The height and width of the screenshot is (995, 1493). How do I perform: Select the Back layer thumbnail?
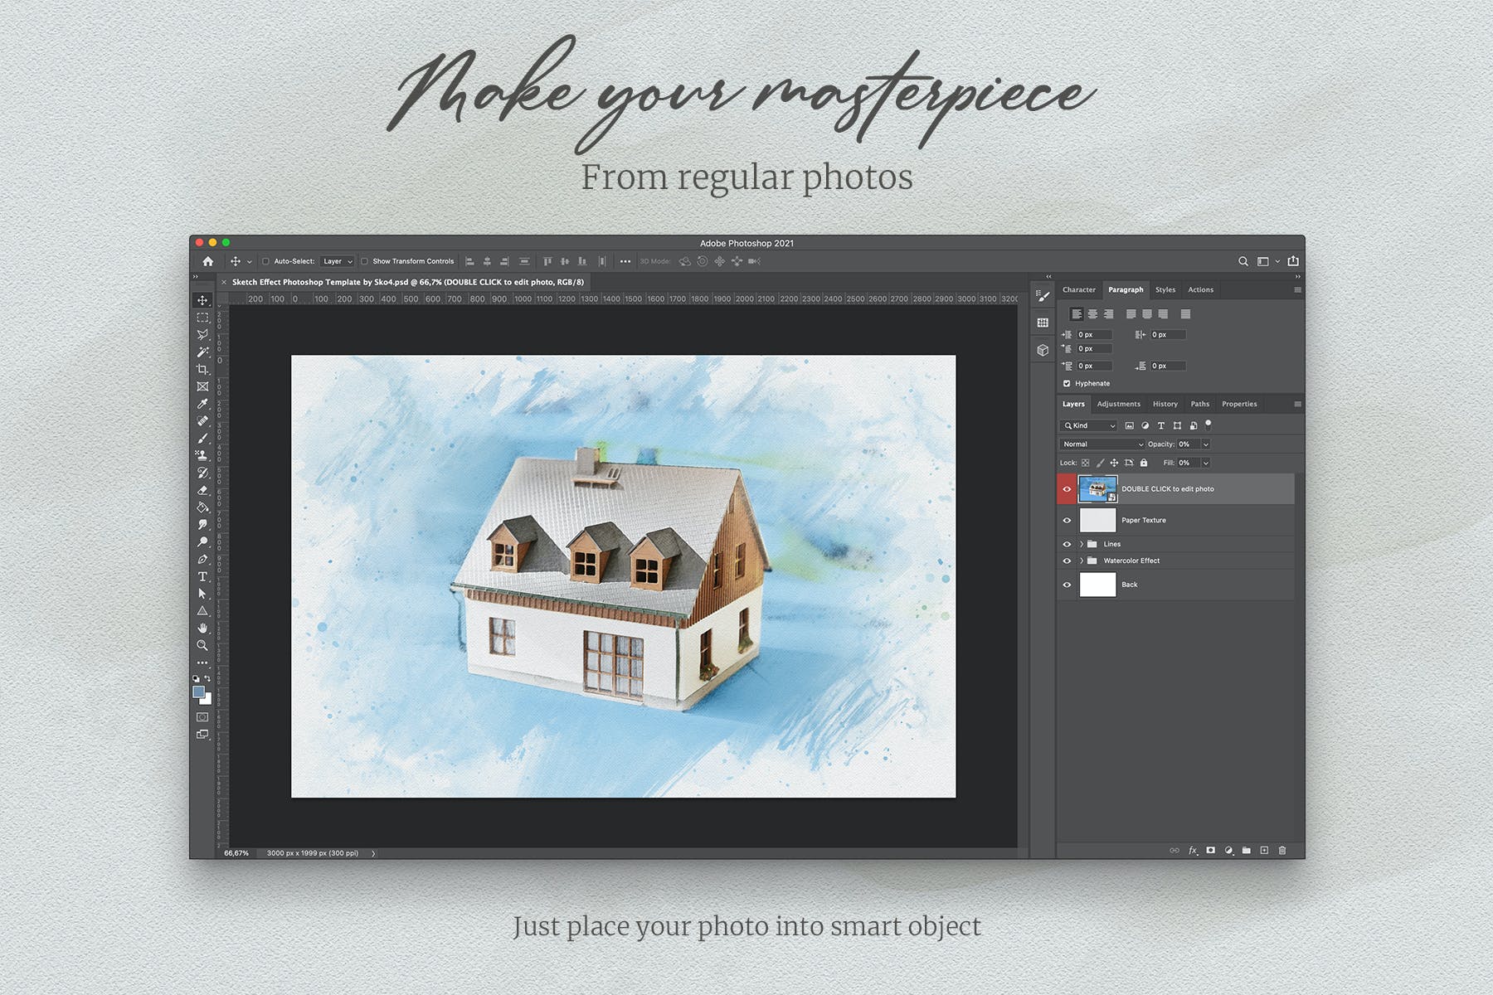(x=1097, y=585)
